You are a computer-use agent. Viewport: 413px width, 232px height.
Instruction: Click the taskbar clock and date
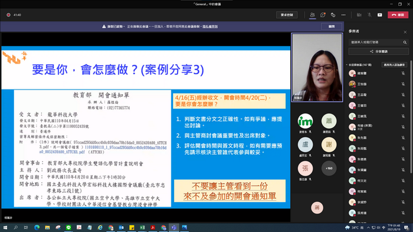pos(394,227)
